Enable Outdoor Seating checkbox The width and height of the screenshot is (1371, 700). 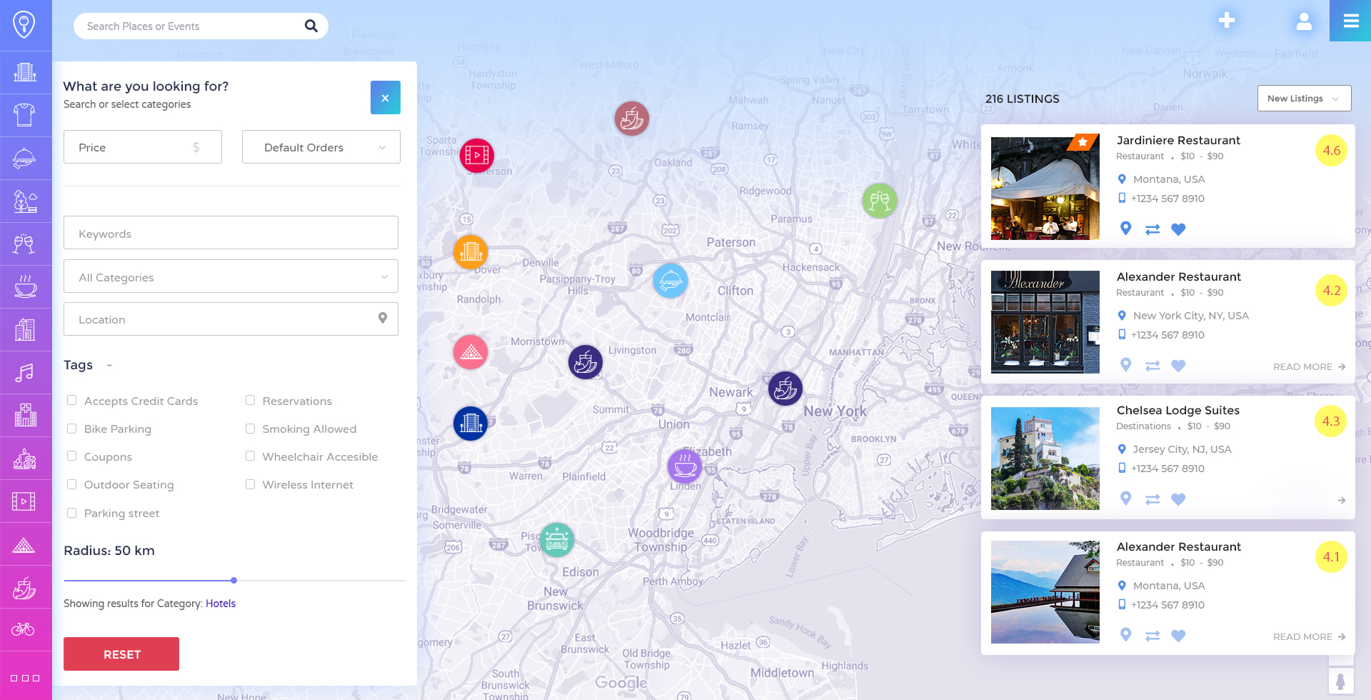71,484
